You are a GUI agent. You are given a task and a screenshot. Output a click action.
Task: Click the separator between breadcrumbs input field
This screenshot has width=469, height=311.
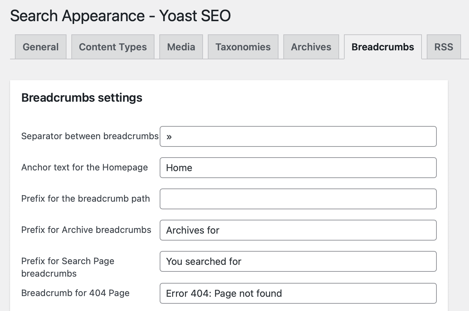[x=298, y=136]
